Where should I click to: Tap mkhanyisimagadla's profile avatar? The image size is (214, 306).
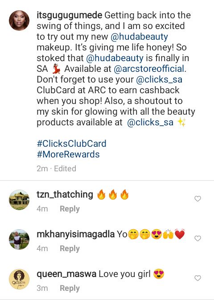19,240
